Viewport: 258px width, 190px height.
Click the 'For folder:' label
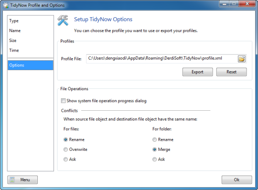click(162, 129)
